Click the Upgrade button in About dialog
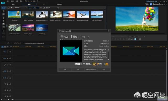The image size is (168, 101). (x=65, y=69)
